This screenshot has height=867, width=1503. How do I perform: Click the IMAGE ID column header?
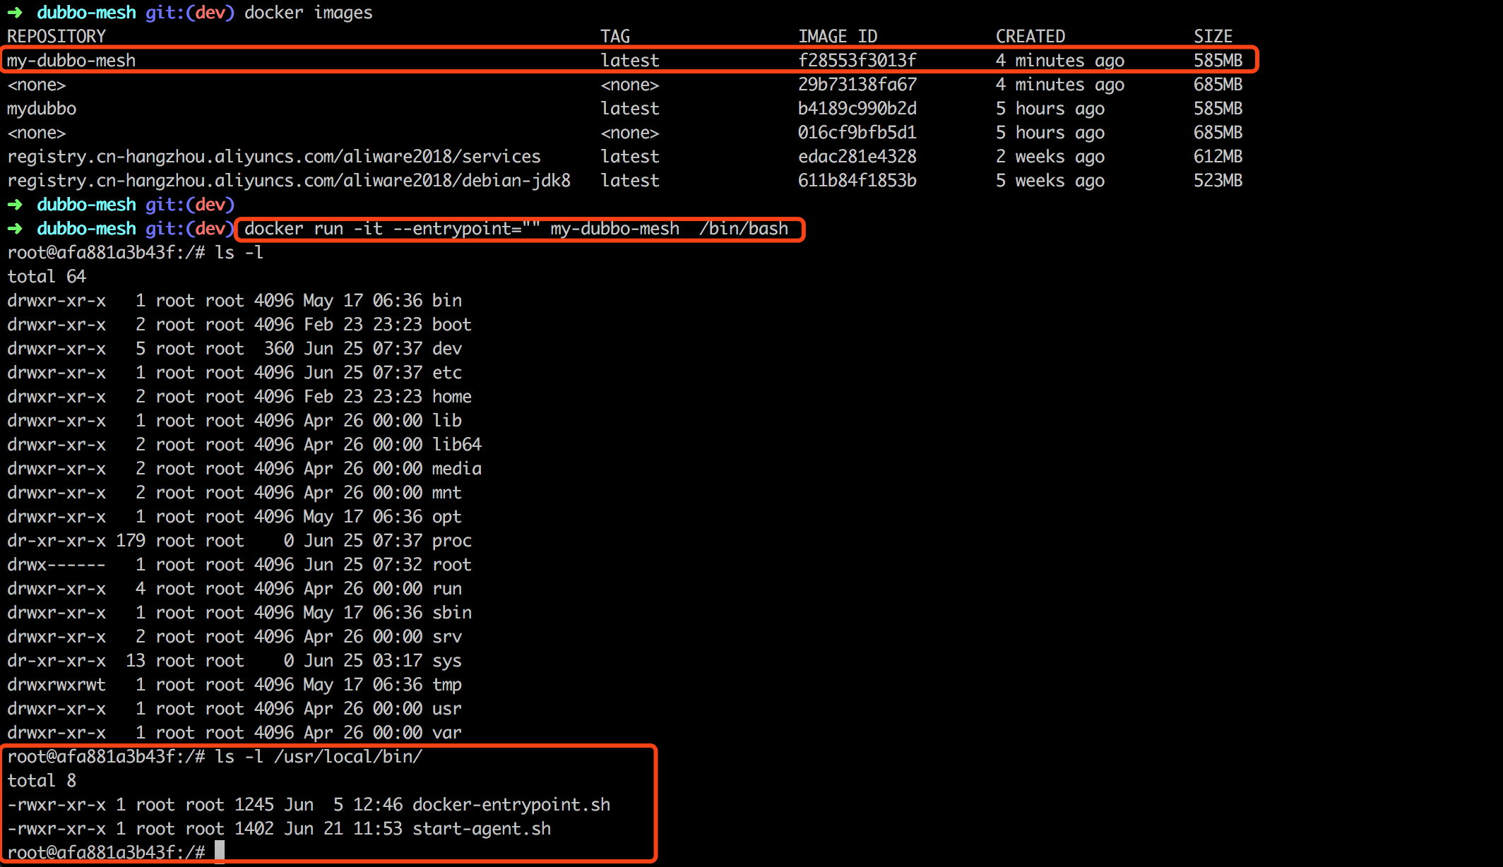837,37
